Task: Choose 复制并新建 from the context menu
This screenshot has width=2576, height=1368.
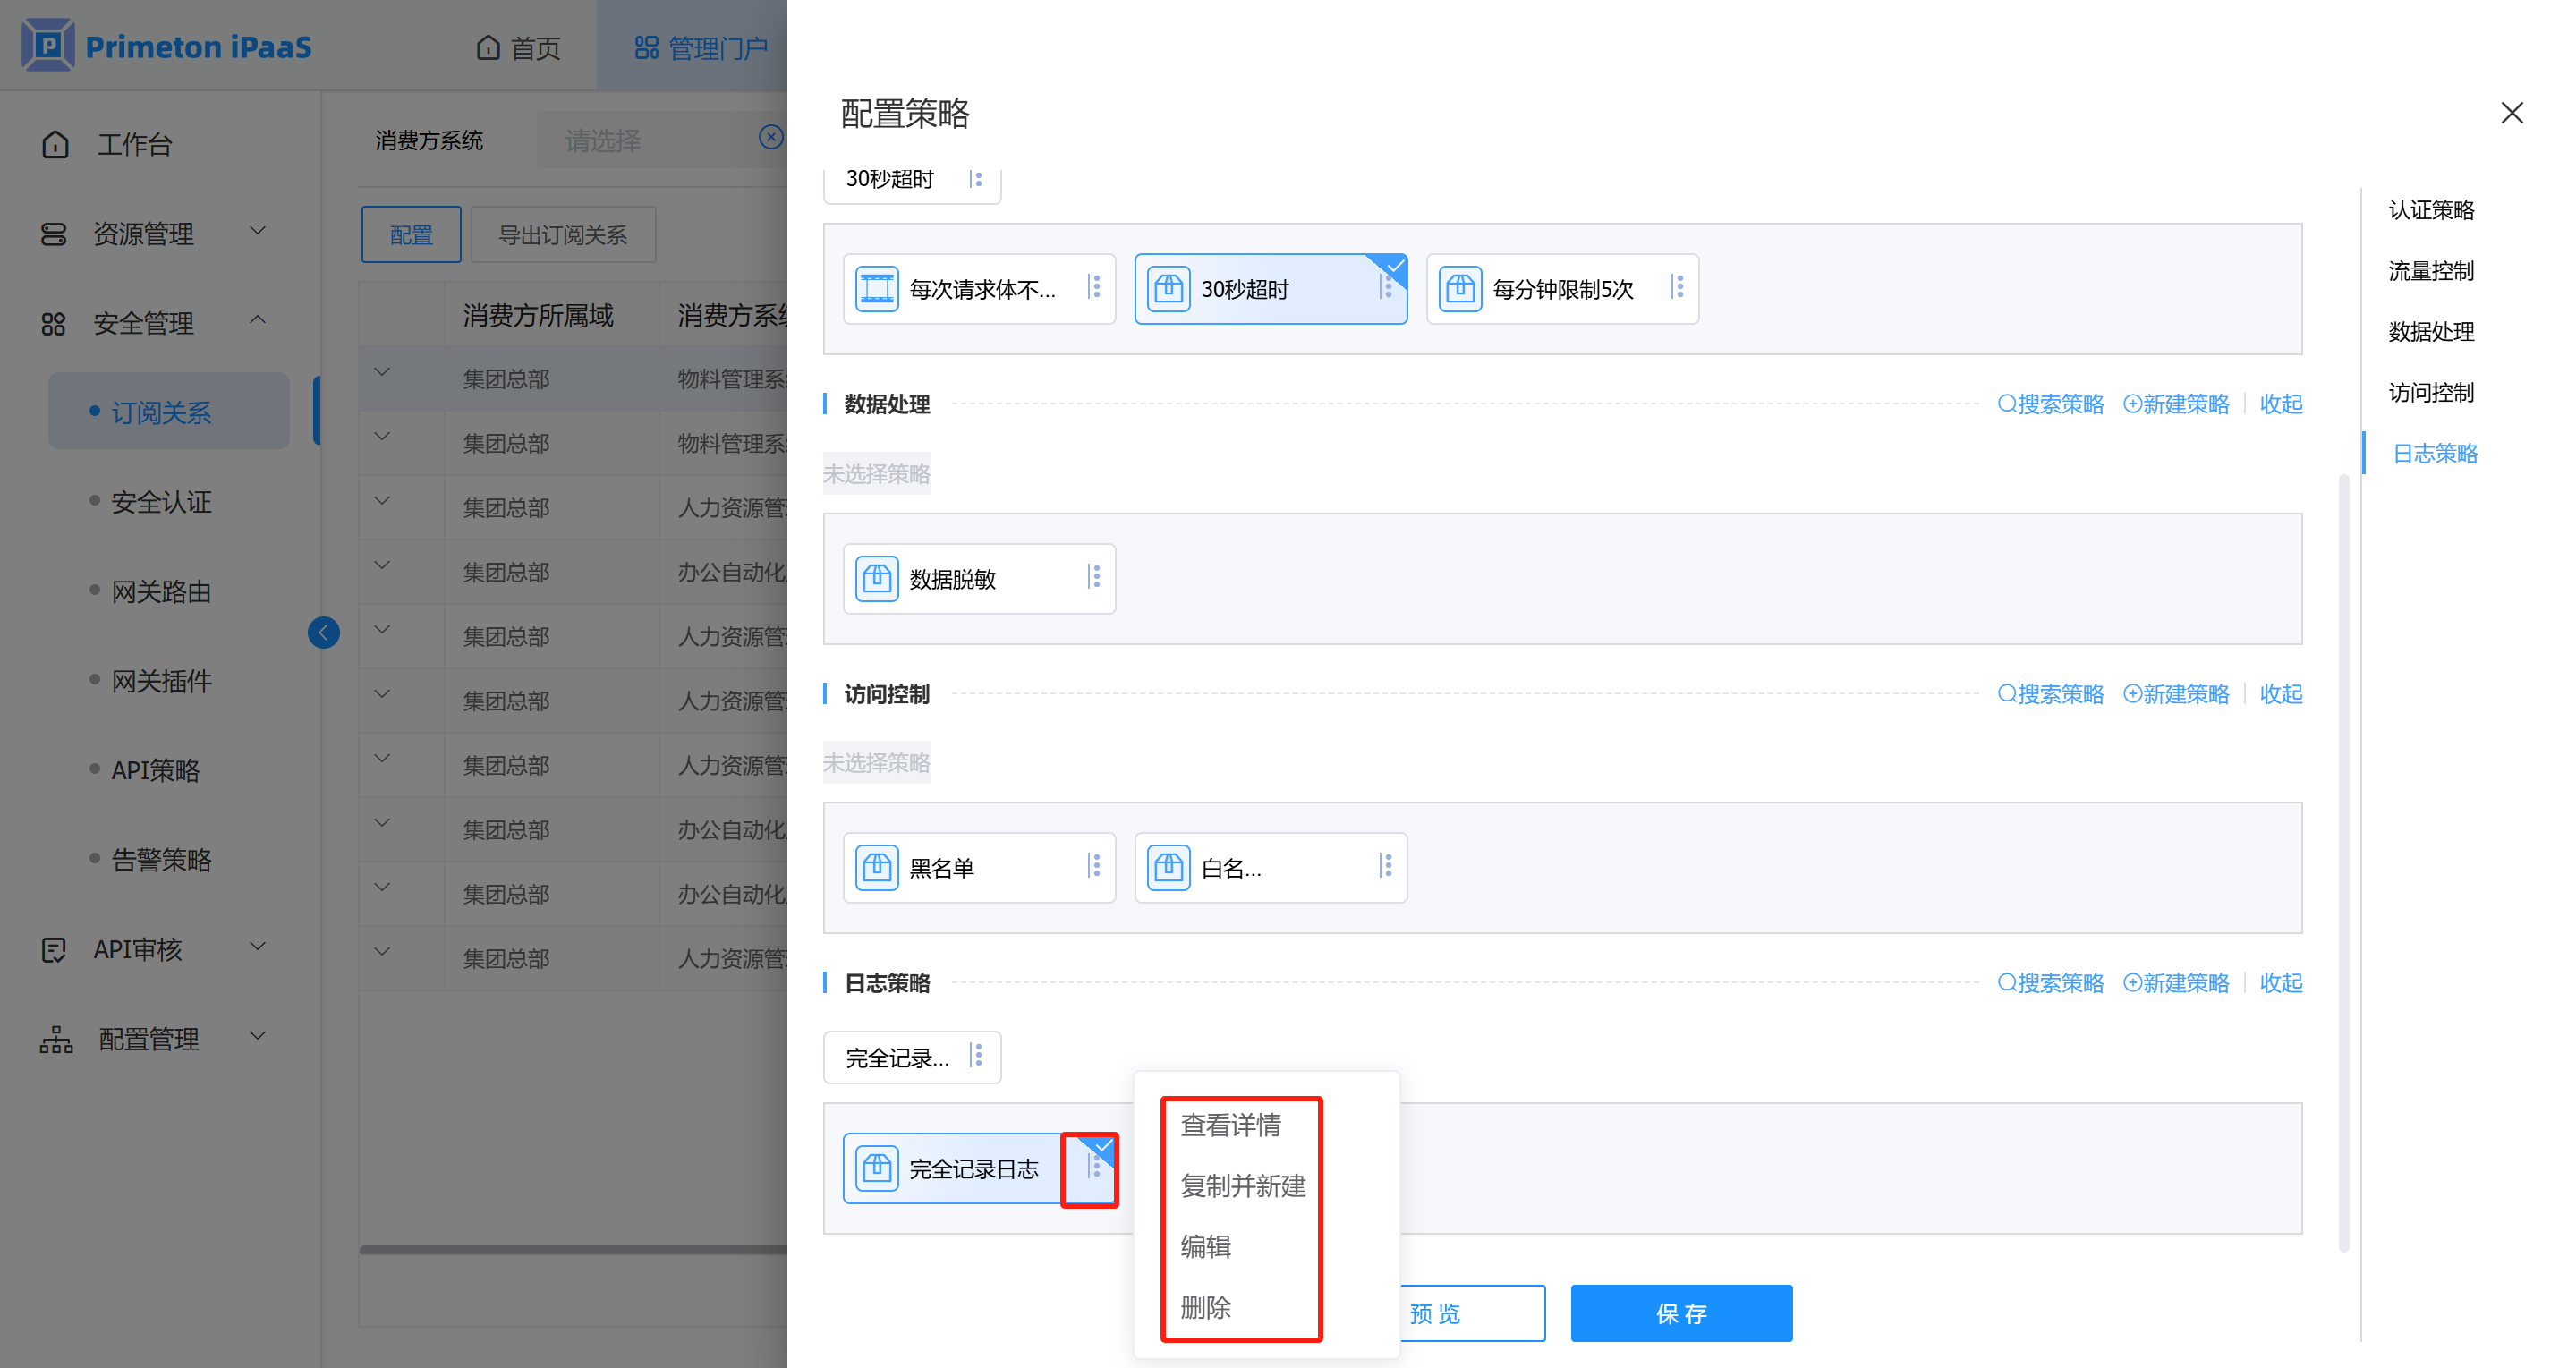Action: pos(1242,1186)
